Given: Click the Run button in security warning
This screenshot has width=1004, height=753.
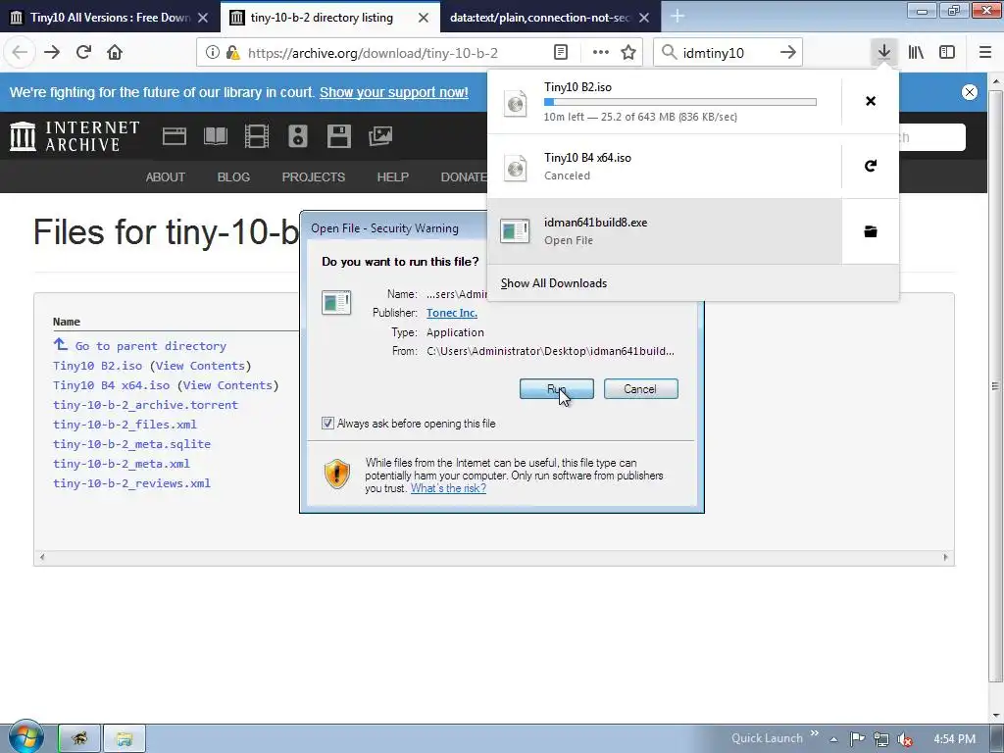Looking at the screenshot, I should [557, 388].
